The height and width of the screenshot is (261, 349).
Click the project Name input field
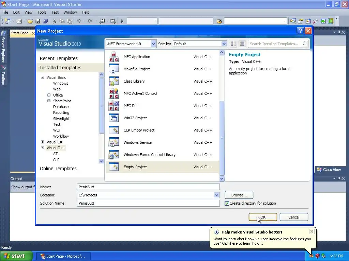(x=148, y=187)
